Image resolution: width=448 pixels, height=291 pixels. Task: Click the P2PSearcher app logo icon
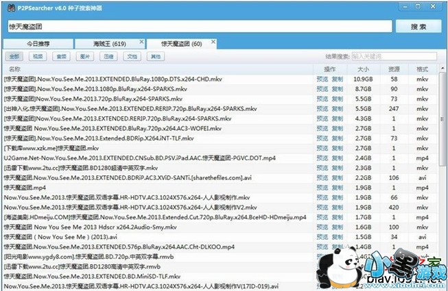coord(11,8)
